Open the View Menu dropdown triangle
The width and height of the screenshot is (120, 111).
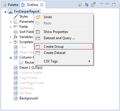tap(101, 4)
